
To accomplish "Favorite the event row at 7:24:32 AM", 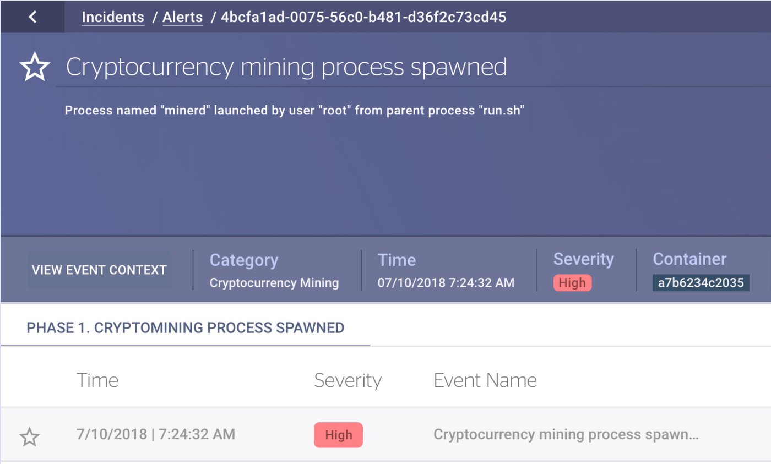I will coord(30,437).
